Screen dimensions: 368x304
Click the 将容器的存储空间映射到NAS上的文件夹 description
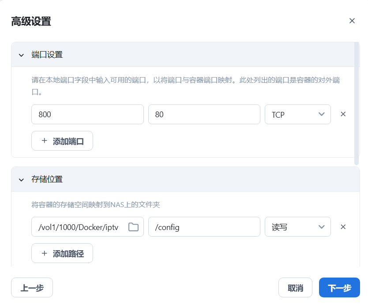pos(95,205)
